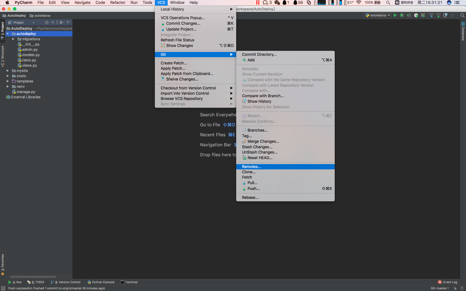Viewport: 466px width, 291px height.
Task: Open the 9: Version Control tool window
Action: (66, 282)
